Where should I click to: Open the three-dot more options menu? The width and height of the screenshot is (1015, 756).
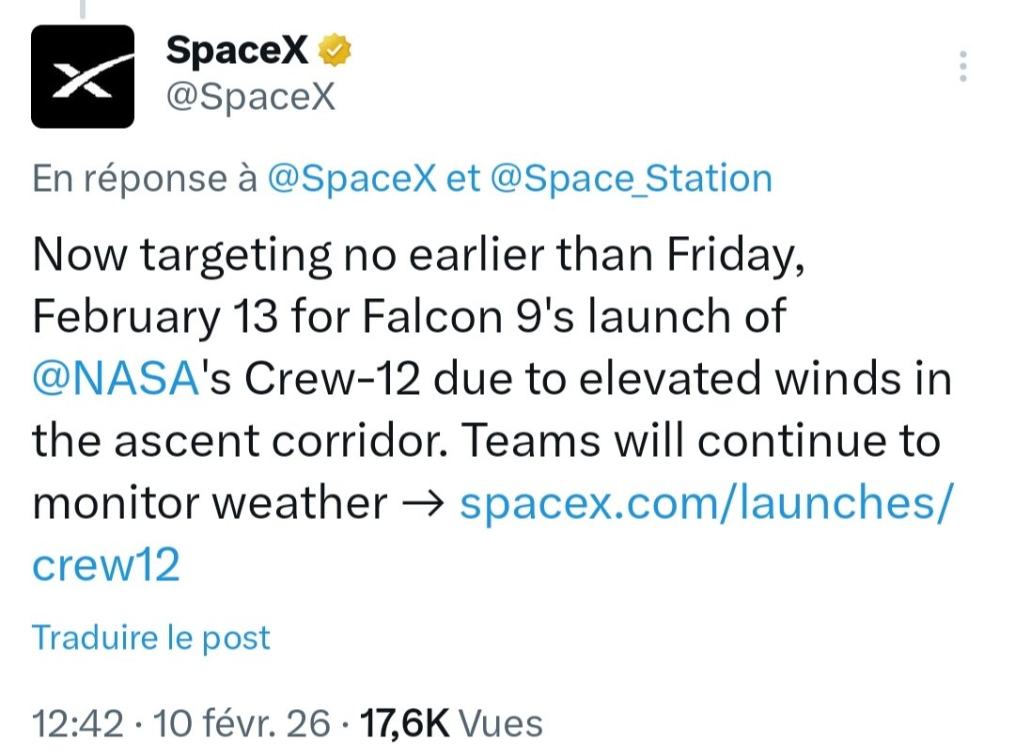(x=962, y=69)
